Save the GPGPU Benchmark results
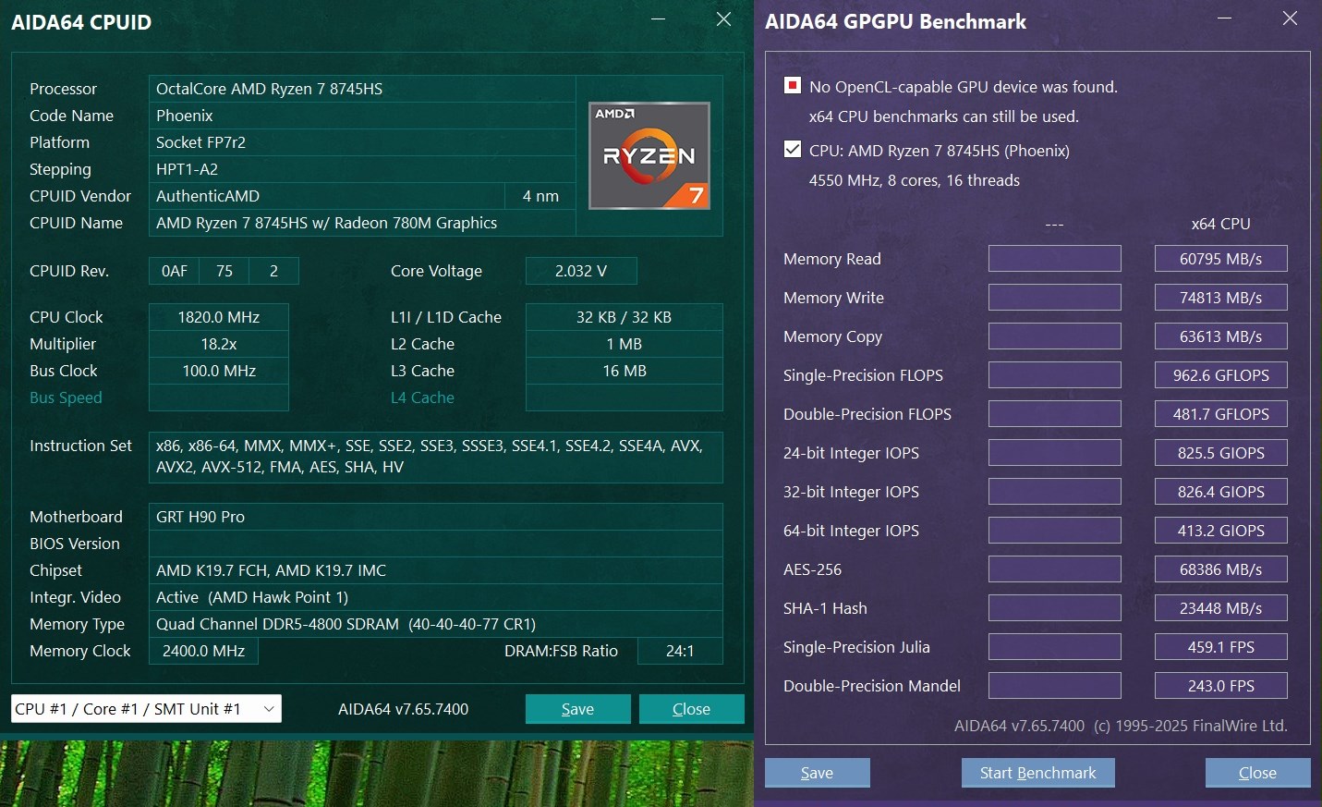The height and width of the screenshot is (807, 1322). coord(817,773)
